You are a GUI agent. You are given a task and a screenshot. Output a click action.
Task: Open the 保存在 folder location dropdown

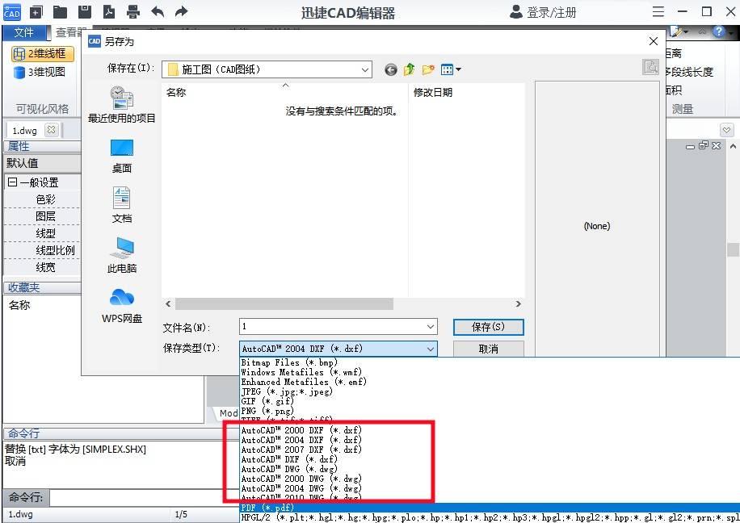(365, 69)
